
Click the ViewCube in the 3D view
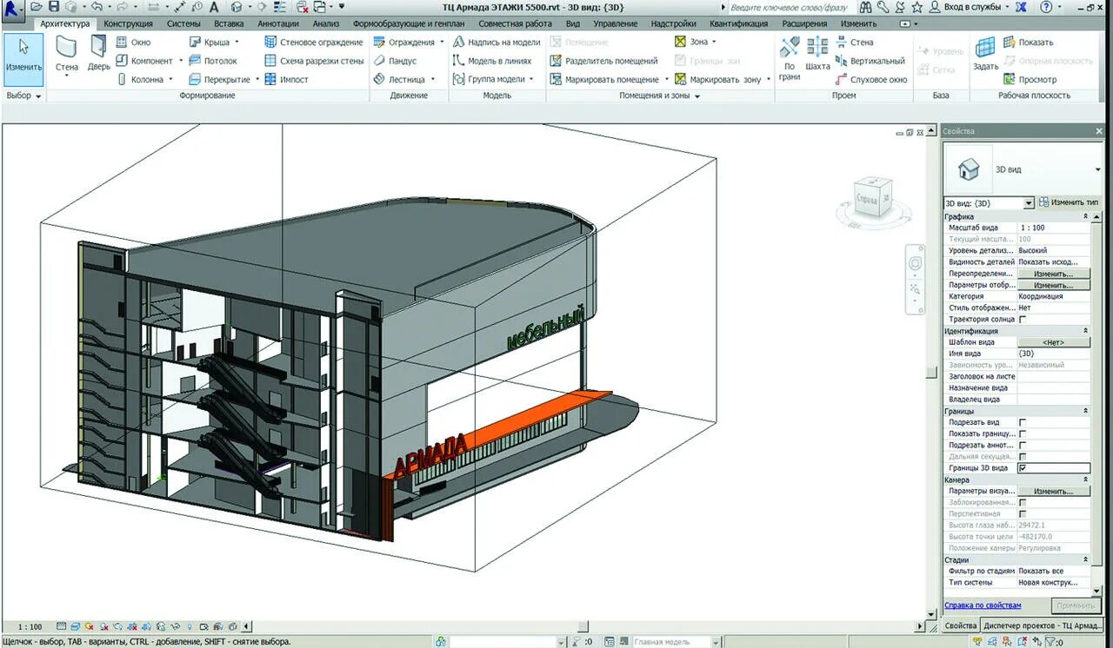[x=872, y=197]
